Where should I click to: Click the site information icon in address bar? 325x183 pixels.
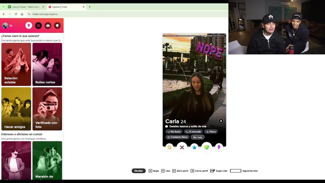(x=29, y=14)
